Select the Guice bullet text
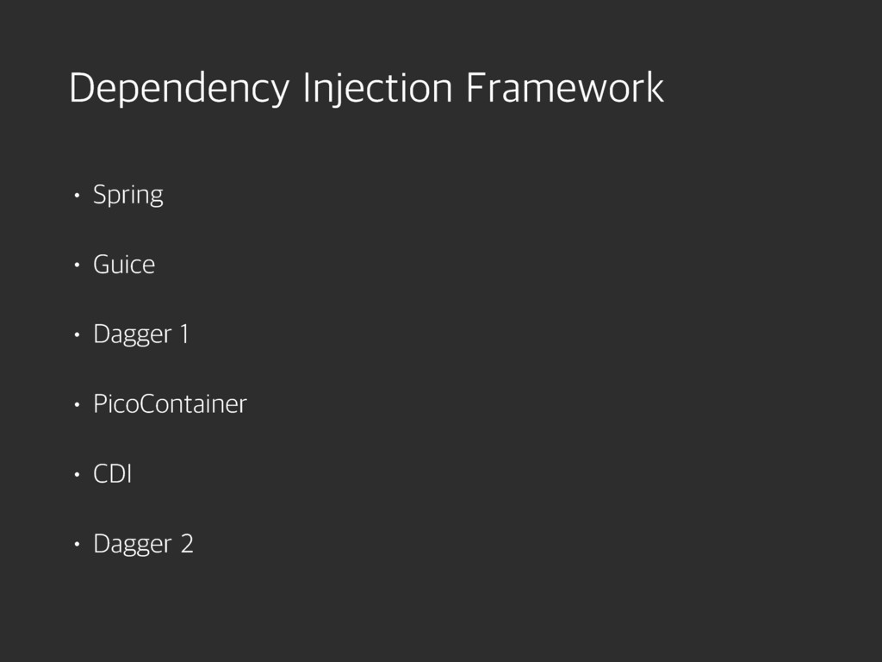The height and width of the screenshot is (662, 882). point(124,265)
